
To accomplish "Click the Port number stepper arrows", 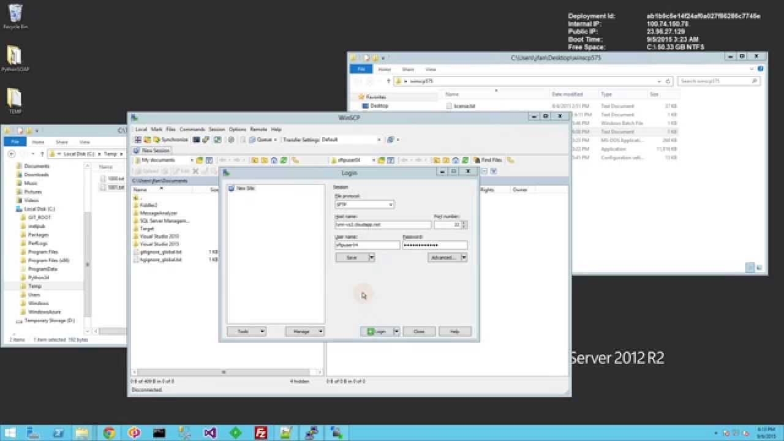I will pyautogui.click(x=464, y=225).
